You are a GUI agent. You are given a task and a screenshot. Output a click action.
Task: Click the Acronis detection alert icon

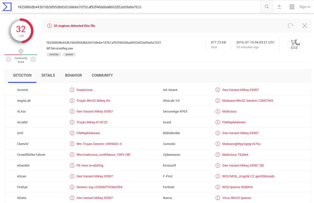click(72, 89)
